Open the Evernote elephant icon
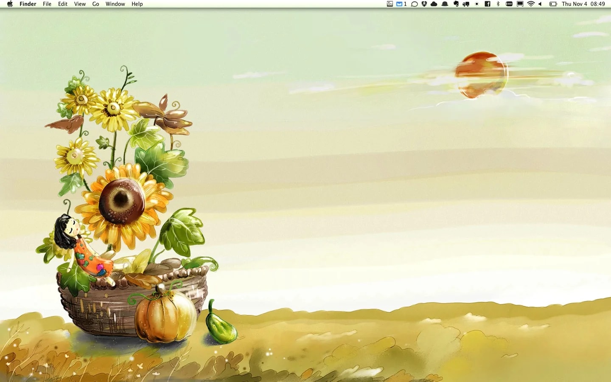Screen dimensions: 611x382 pyautogui.click(x=456, y=4)
